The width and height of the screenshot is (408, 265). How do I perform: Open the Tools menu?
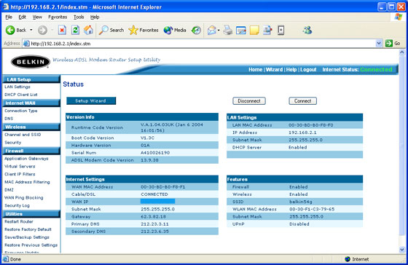coord(79,17)
